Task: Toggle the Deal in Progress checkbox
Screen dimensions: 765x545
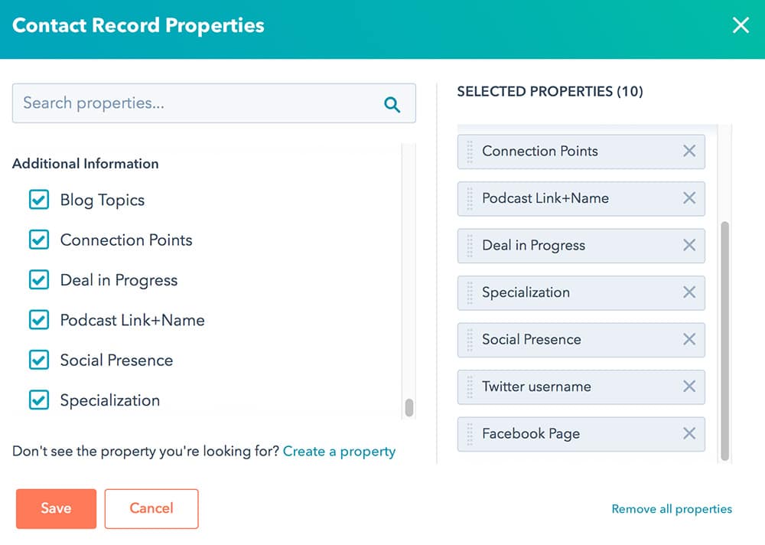Action: pyautogui.click(x=39, y=280)
